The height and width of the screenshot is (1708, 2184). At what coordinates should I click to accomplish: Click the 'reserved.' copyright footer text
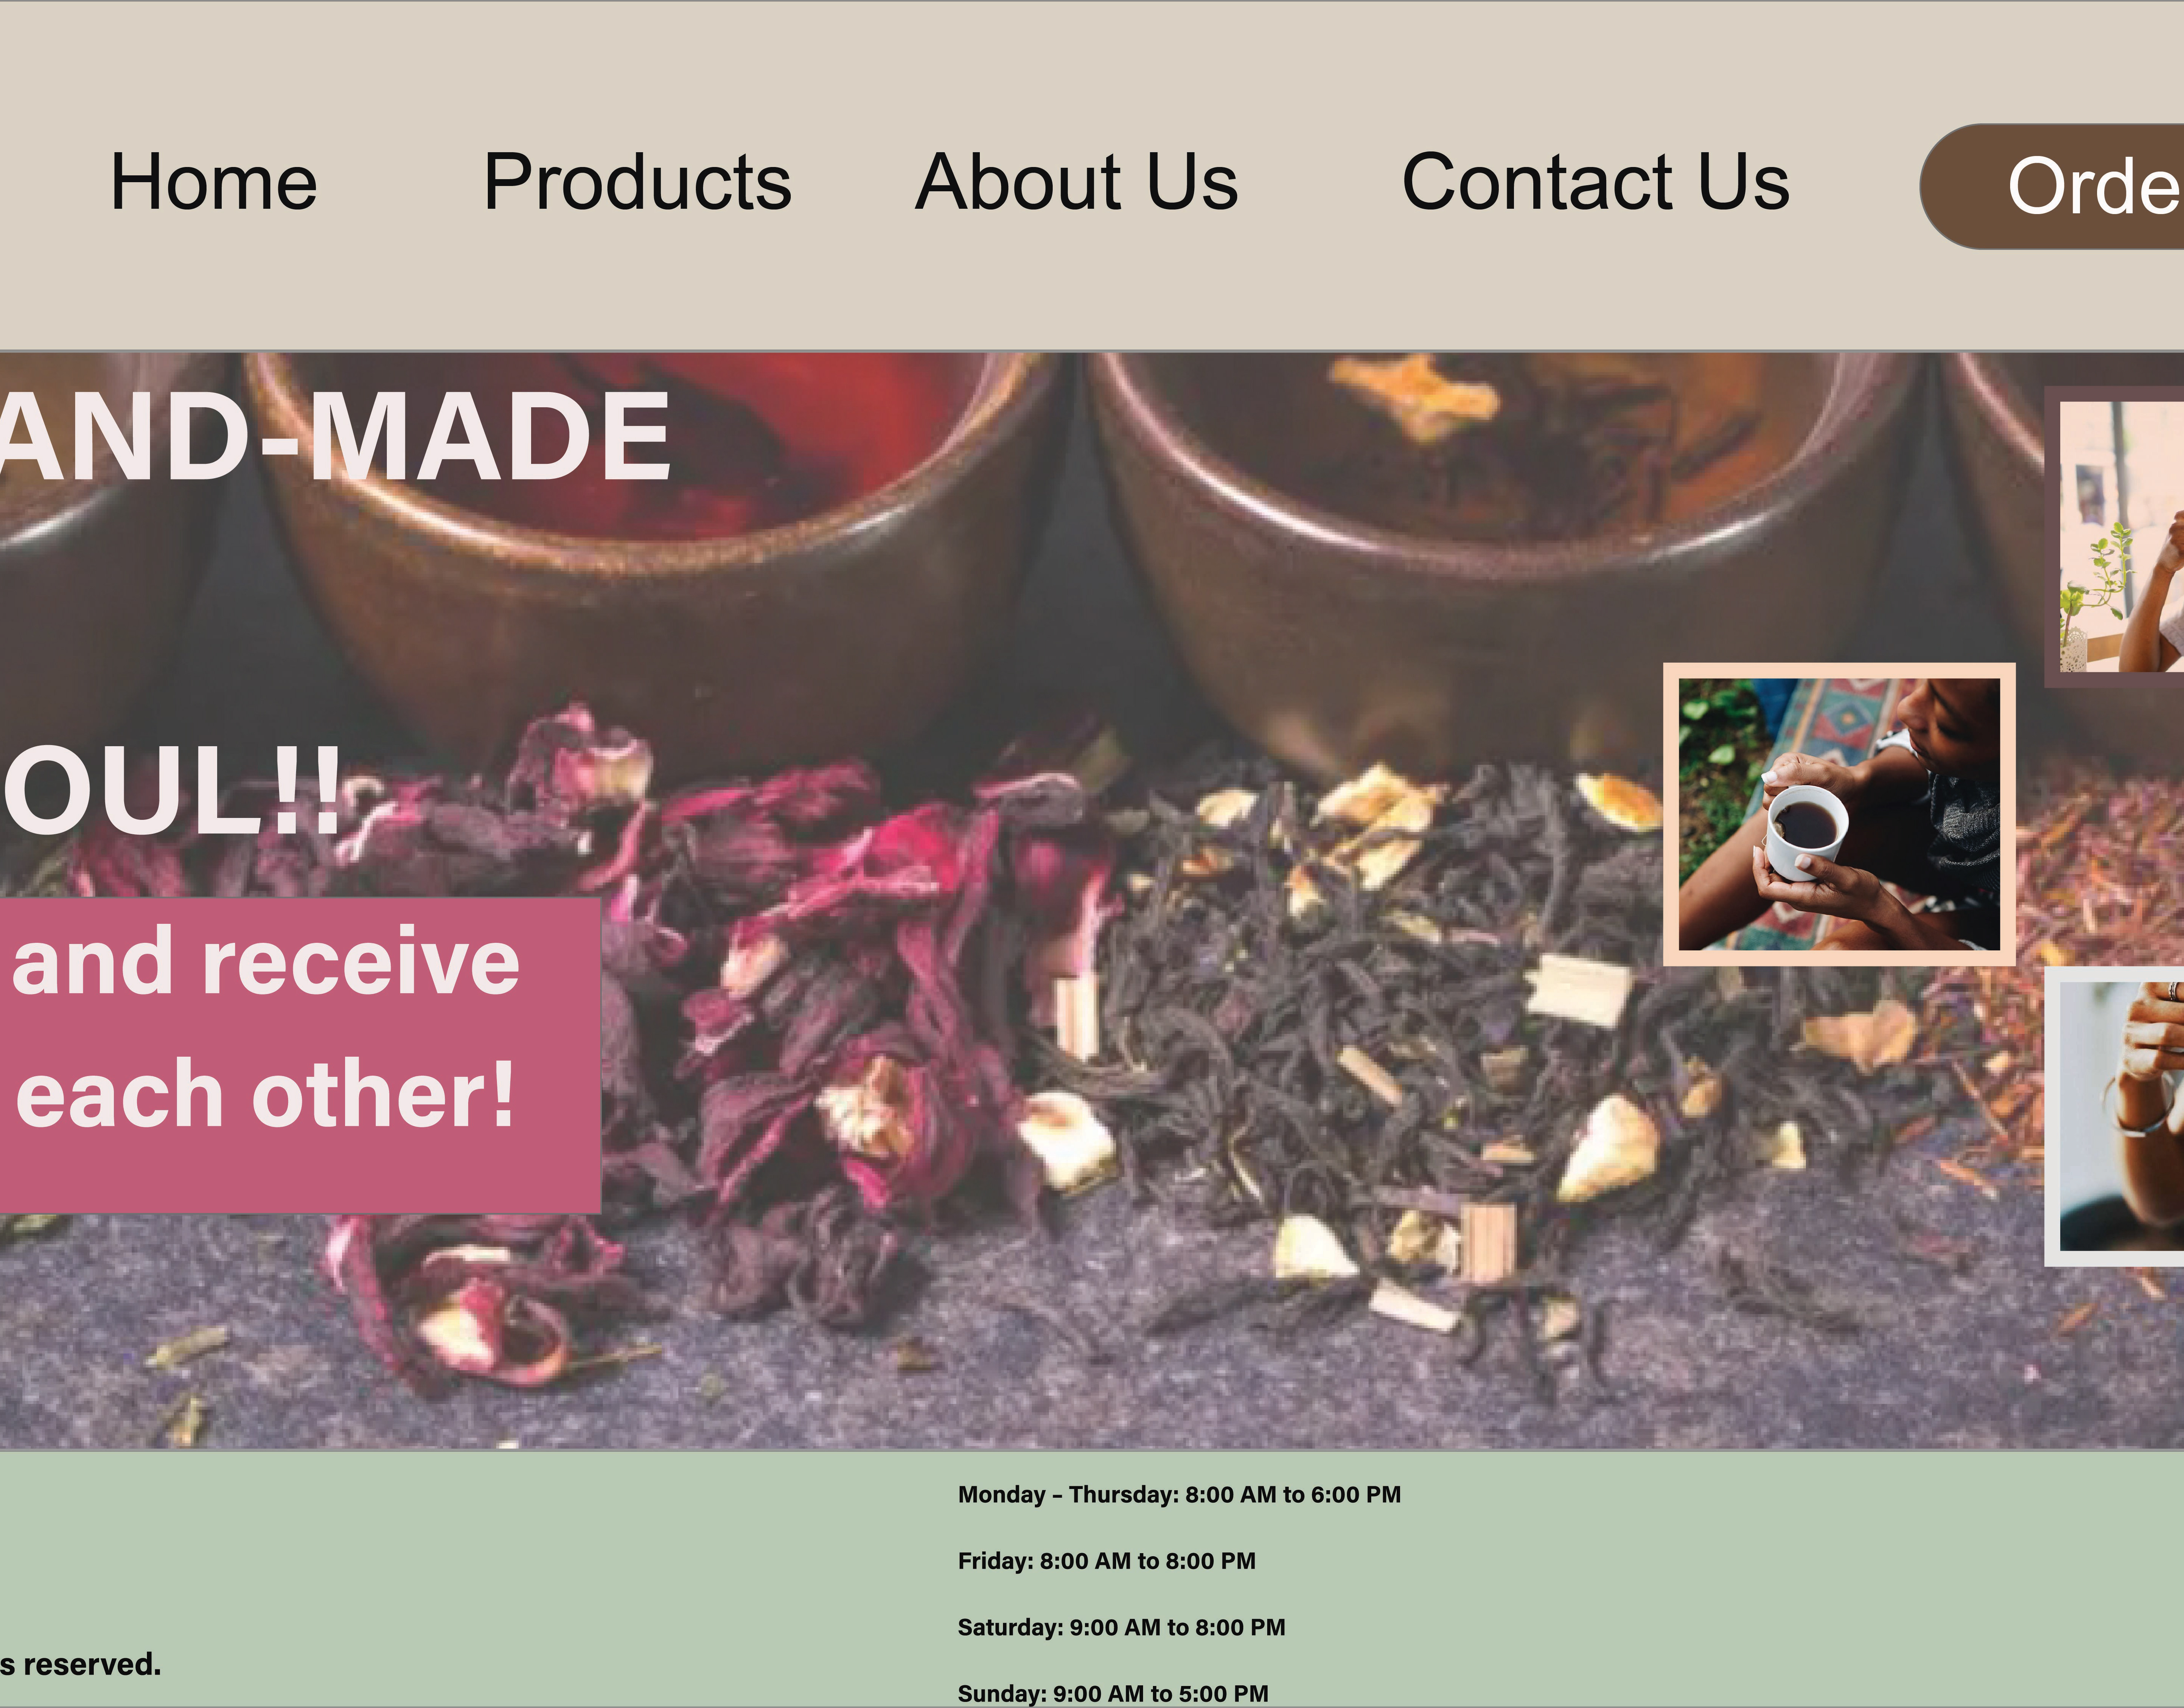[x=80, y=1664]
